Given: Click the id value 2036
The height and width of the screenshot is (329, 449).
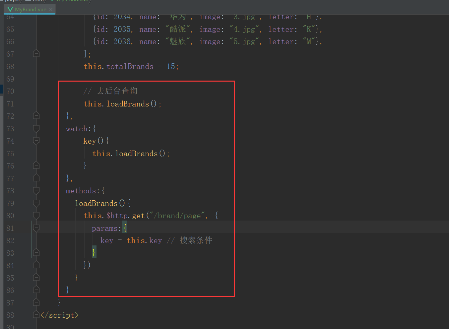Looking at the screenshot, I should (x=122, y=41).
